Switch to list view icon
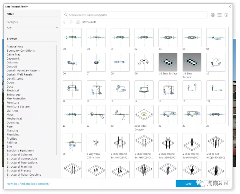This screenshot has width=240, height=194. pos(220,15)
